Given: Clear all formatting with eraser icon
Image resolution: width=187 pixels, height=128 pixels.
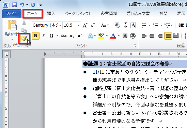Looking at the screenshot, I should (x=118, y=25).
